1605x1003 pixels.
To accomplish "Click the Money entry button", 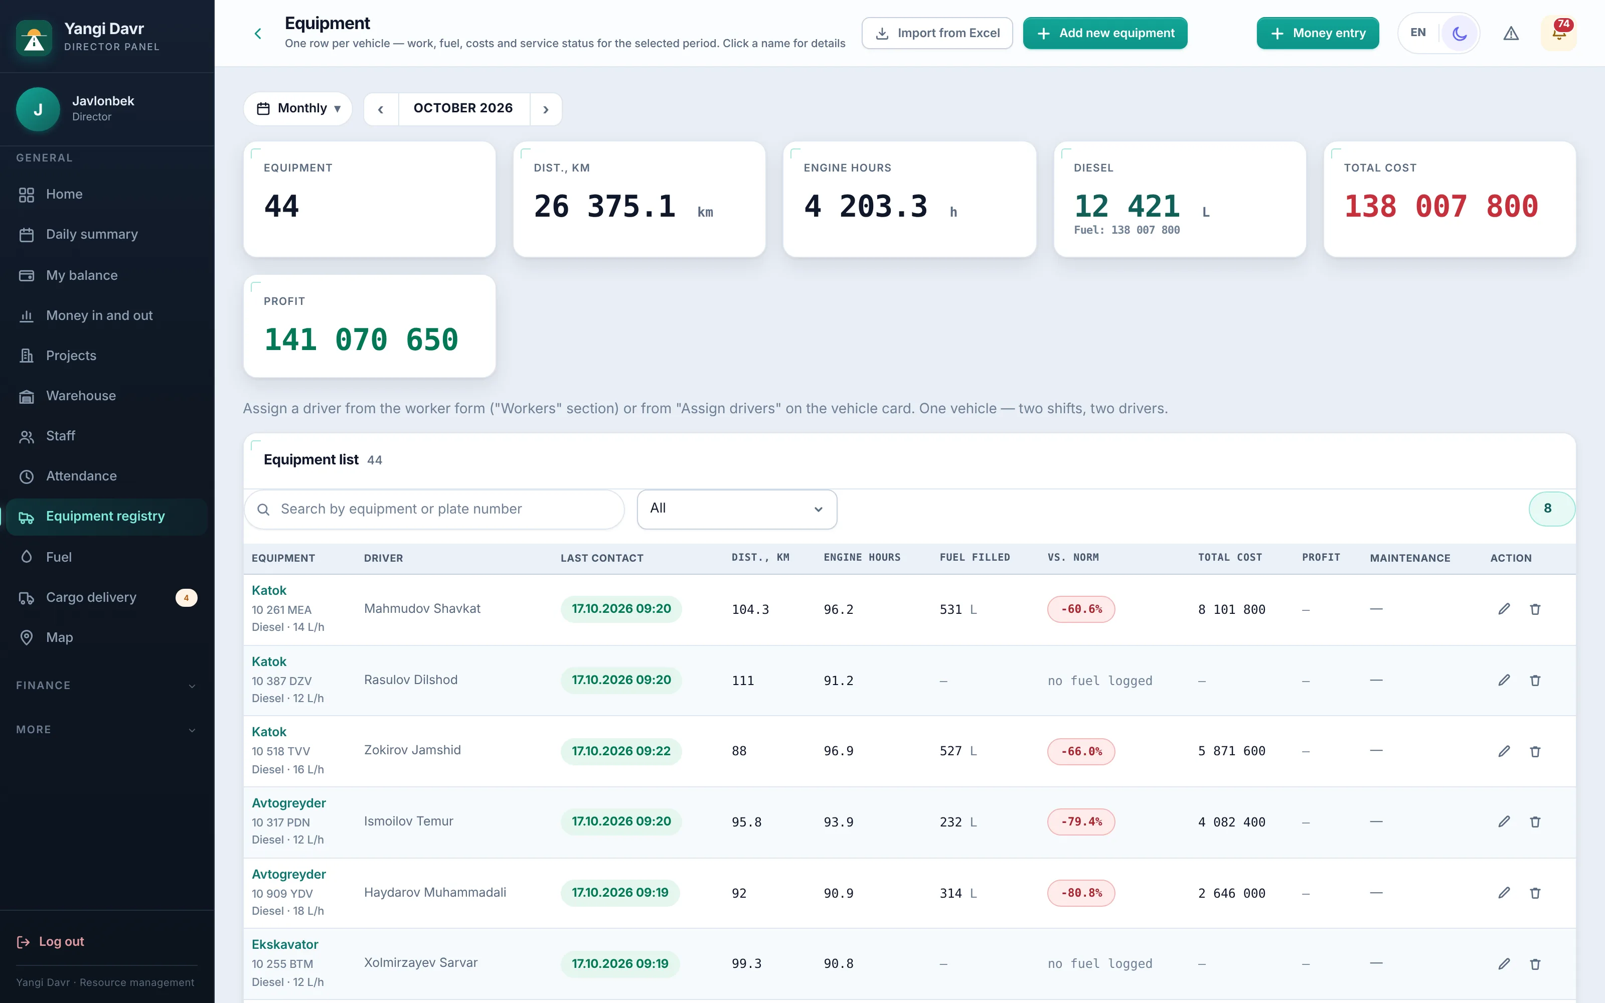I will click(x=1317, y=33).
